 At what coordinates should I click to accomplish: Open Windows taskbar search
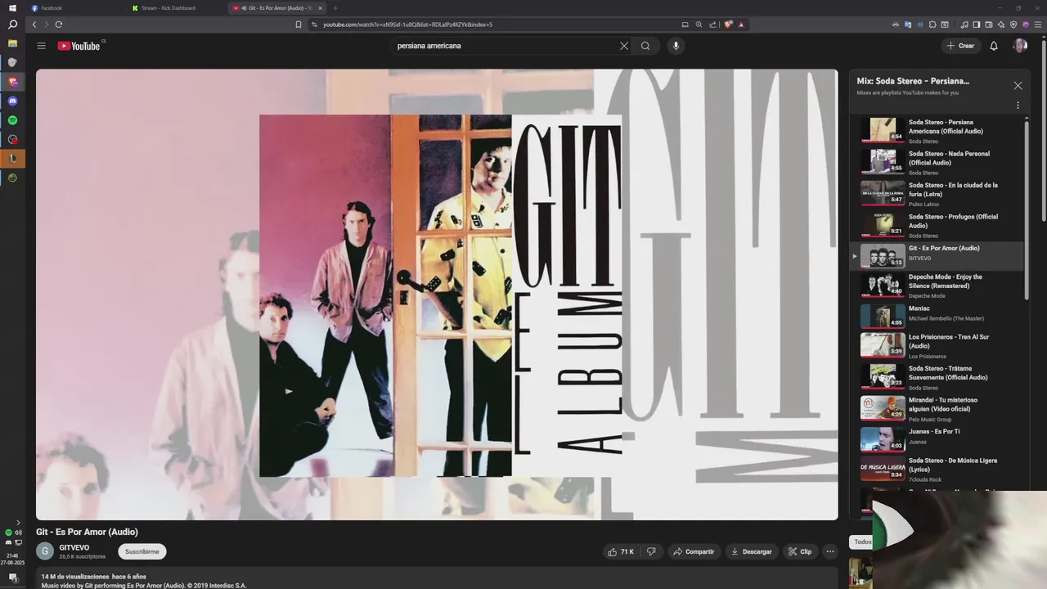12,25
